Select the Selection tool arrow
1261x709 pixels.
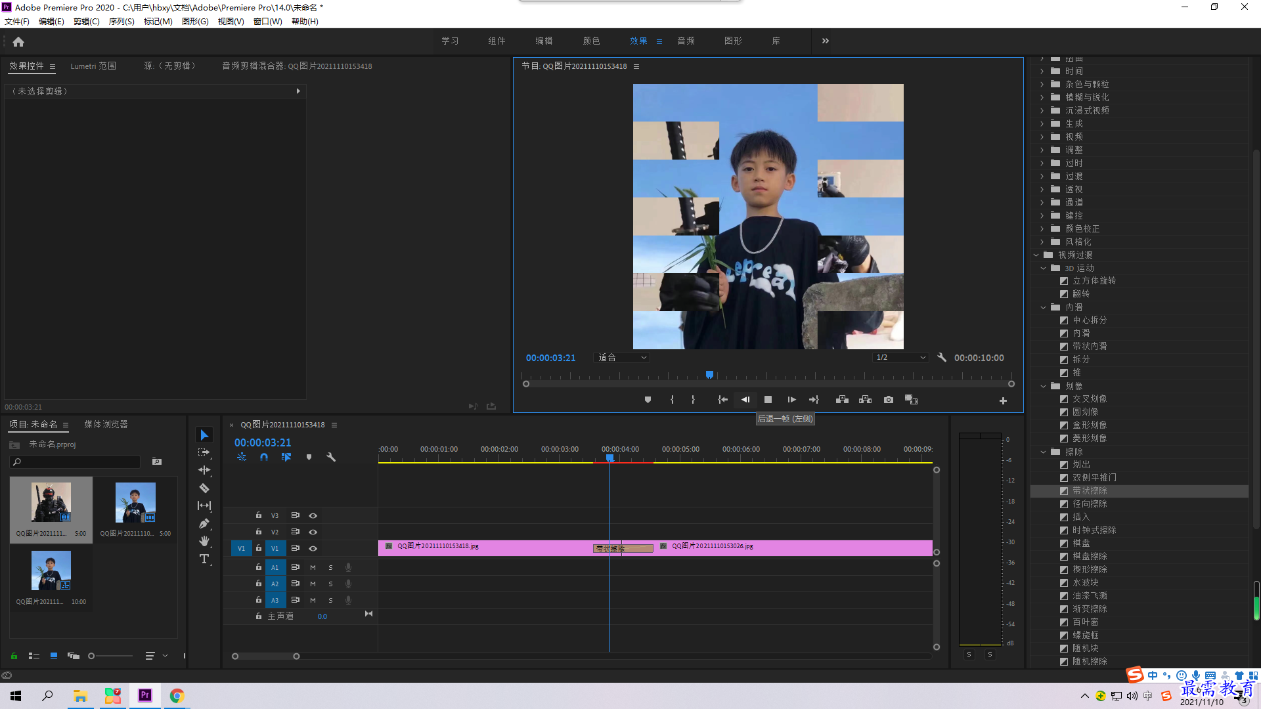click(204, 435)
